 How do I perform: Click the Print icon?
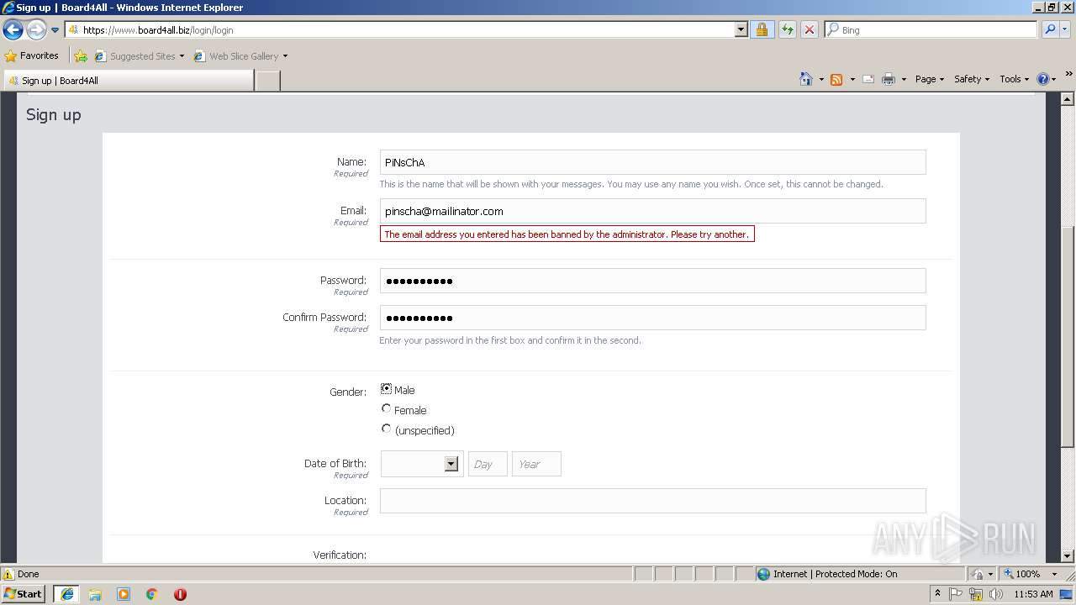coord(889,79)
